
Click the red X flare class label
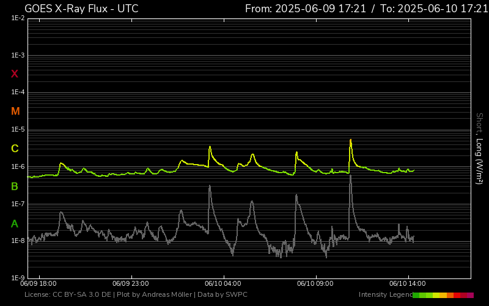[15, 74]
